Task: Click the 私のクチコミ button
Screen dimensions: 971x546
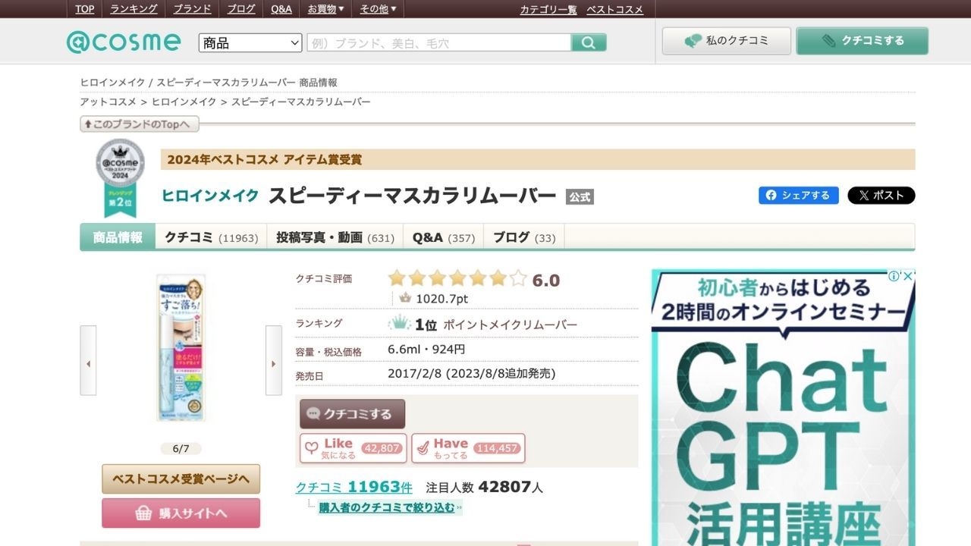Action: 727,41
